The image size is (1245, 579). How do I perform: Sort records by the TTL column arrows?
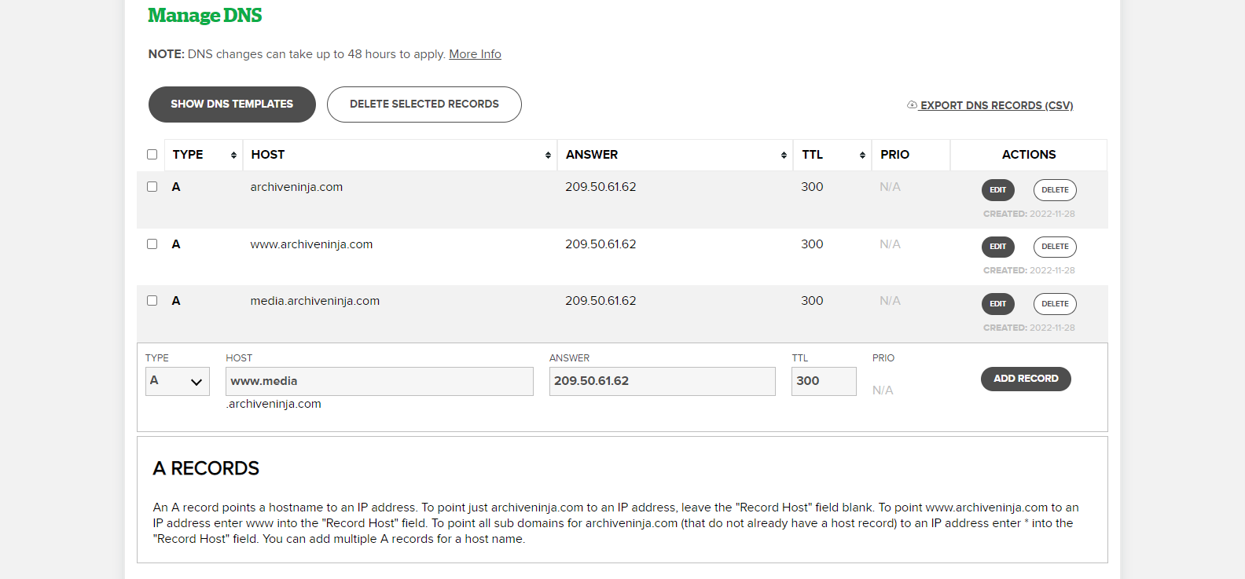pyautogui.click(x=862, y=156)
